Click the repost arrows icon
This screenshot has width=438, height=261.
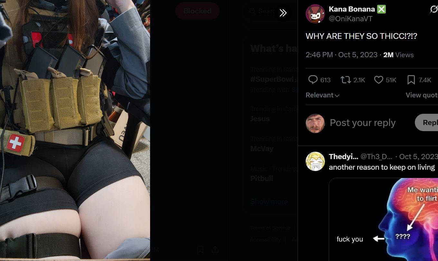(346, 79)
